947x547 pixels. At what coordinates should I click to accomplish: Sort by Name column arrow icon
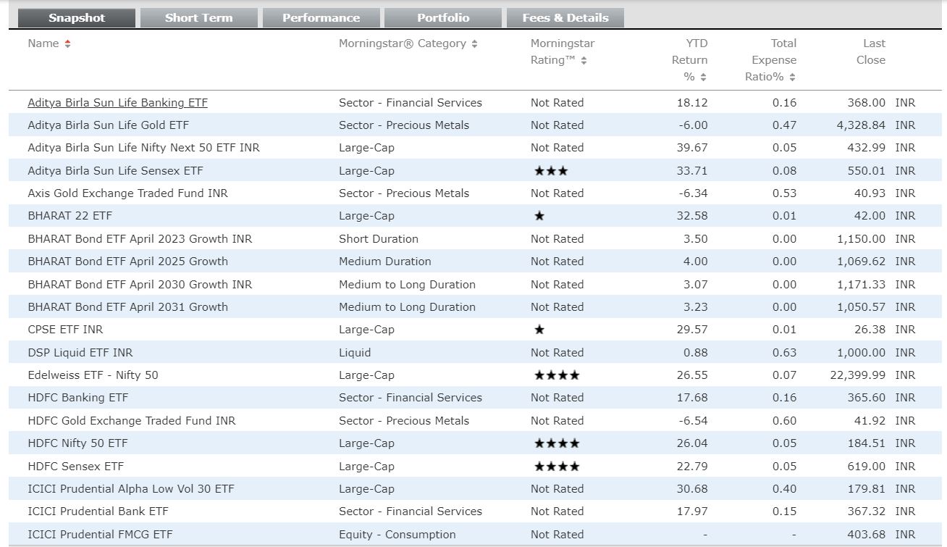click(x=67, y=44)
